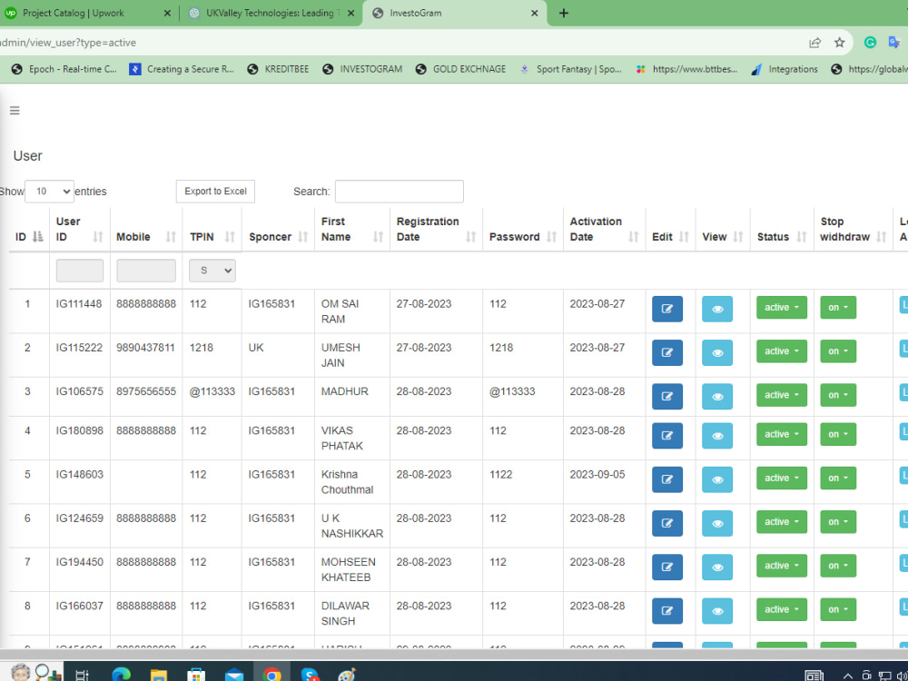Expand the Sponcer filter S dropdown
This screenshot has width=908, height=681.
tap(212, 270)
